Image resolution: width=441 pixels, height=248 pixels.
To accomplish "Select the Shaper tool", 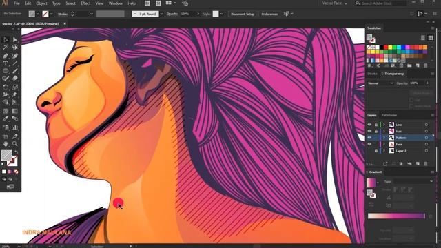I will coord(6,79).
